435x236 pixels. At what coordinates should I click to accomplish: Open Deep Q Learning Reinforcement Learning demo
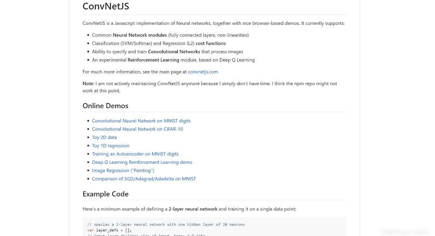pos(142,162)
